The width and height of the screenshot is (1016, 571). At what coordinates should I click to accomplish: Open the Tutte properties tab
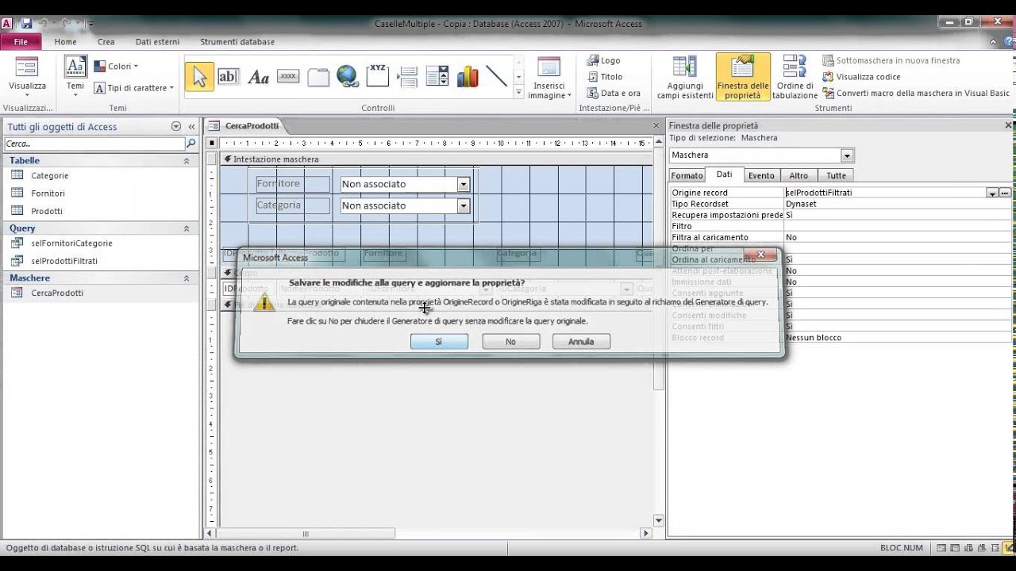(836, 175)
